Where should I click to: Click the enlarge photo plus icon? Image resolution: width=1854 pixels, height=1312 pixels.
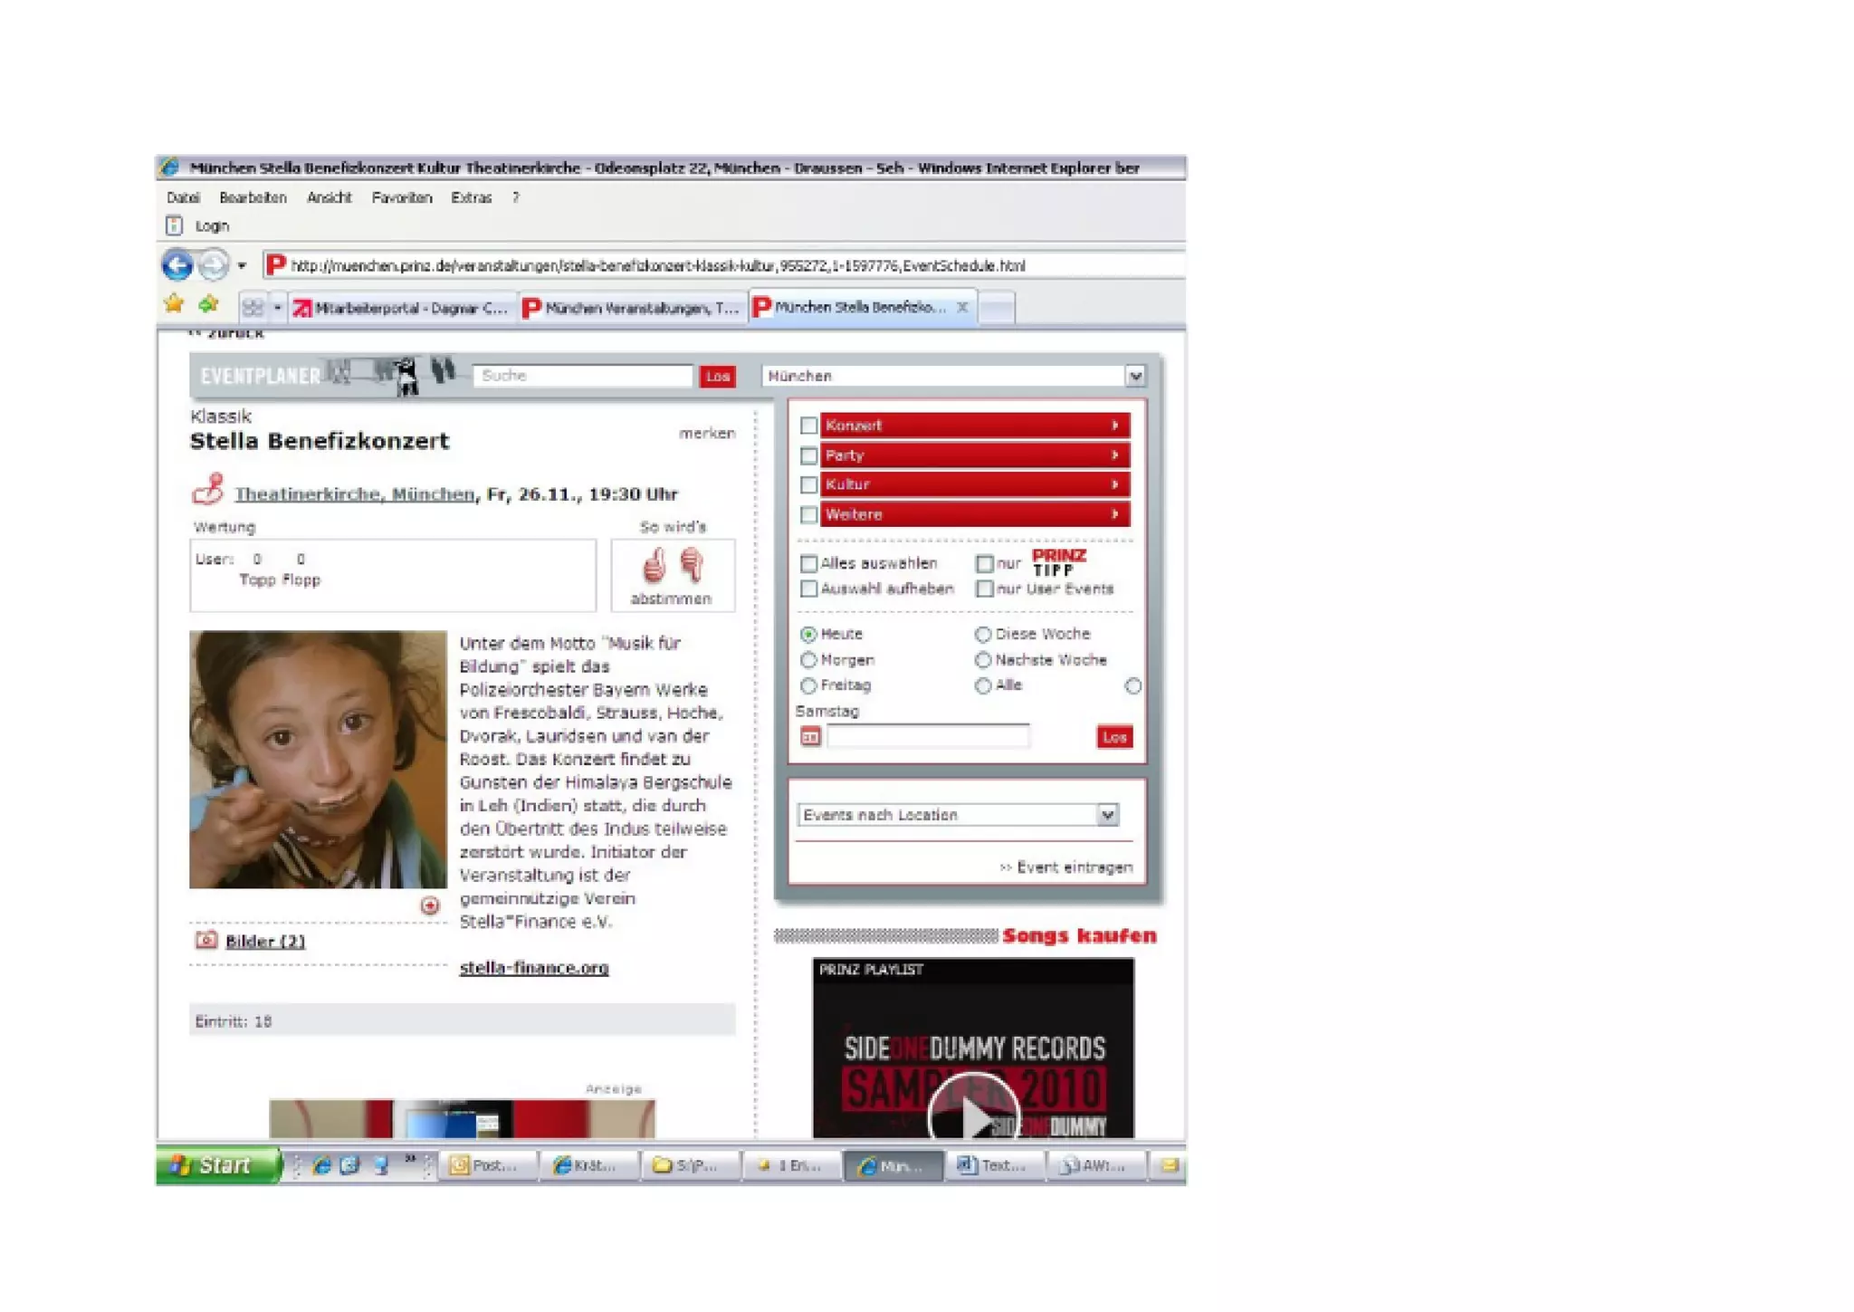[x=430, y=905]
